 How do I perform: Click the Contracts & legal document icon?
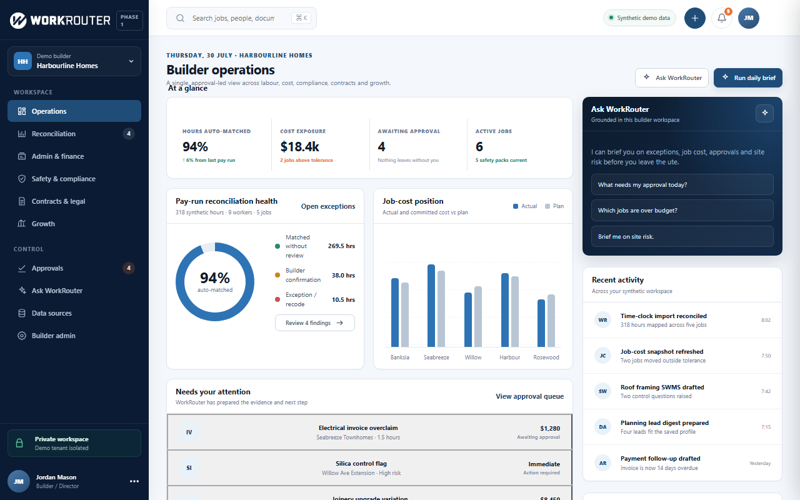22,201
